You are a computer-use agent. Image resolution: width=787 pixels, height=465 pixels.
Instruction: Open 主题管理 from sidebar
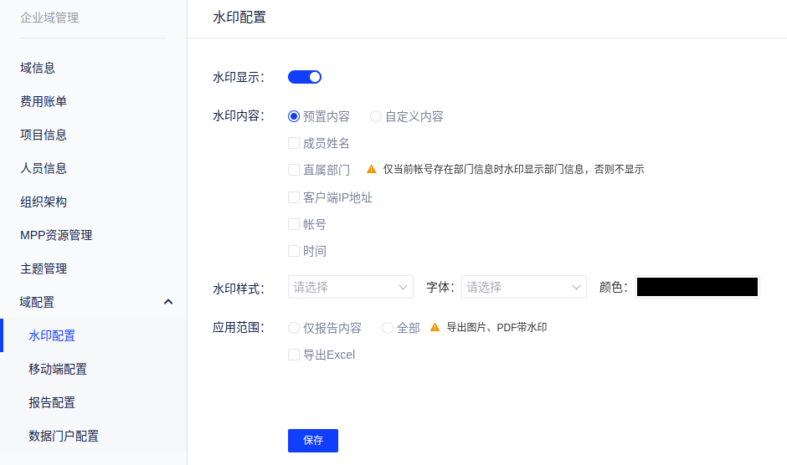pyautogui.click(x=44, y=268)
